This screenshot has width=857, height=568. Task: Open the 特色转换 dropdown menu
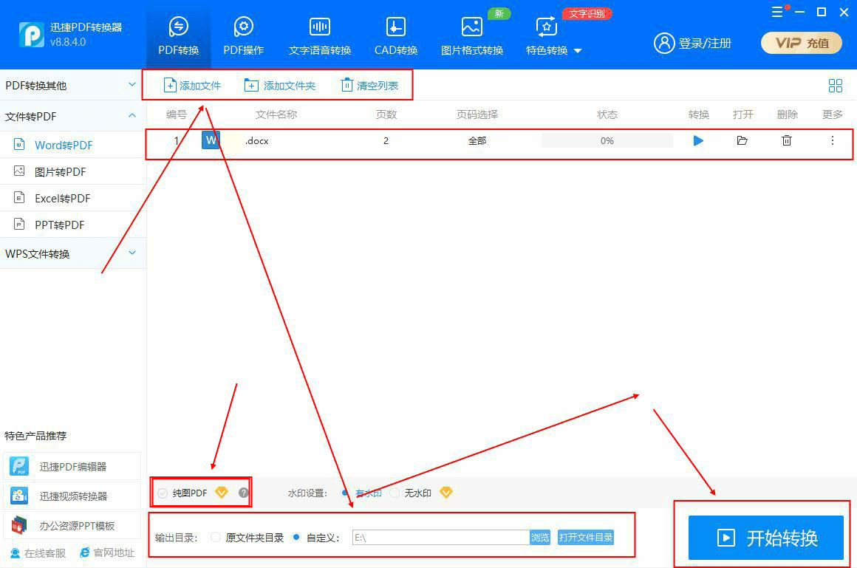[553, 36]
